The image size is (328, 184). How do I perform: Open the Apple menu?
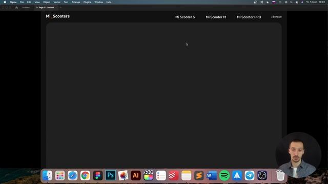[5, 2]
